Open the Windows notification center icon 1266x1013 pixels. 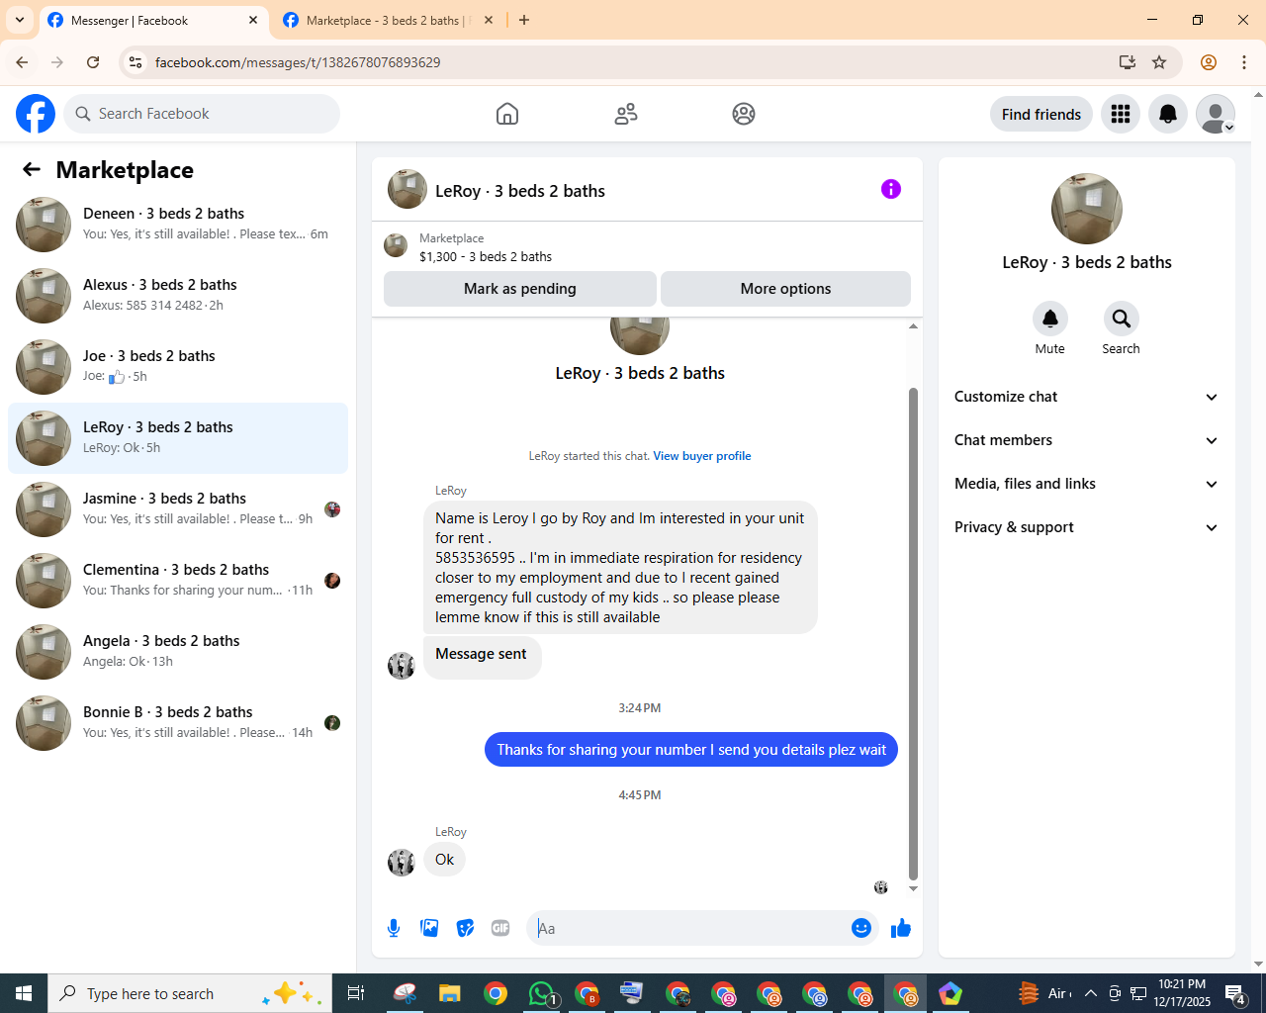tap(1235, 993)
